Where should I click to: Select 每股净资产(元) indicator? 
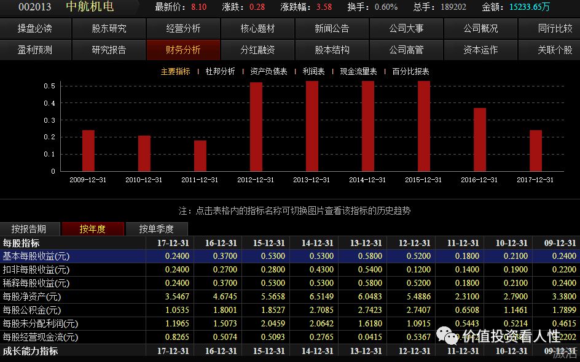pyautogui.click(x=32, y=296)
